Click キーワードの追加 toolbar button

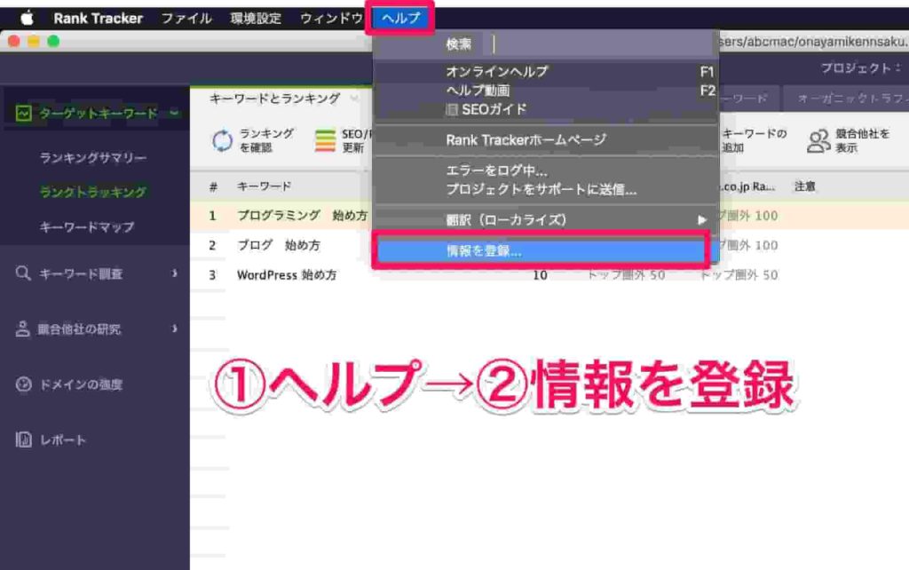tap(754, 140)
